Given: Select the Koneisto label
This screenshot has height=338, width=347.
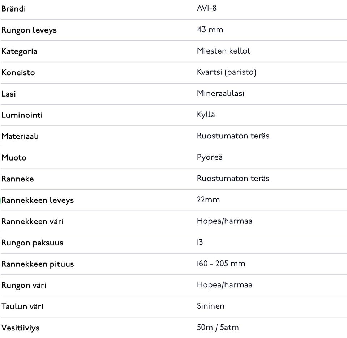Looking at the screenshot, I should click(18, 73).
